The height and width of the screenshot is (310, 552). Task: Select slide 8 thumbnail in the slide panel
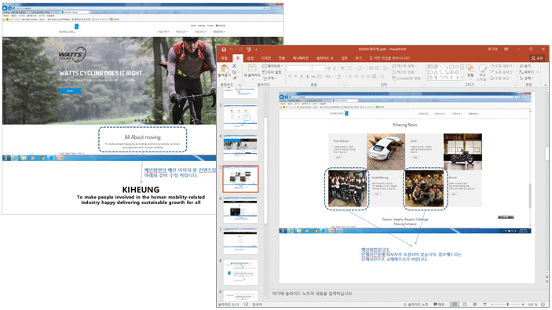click(x=240, y=272)
